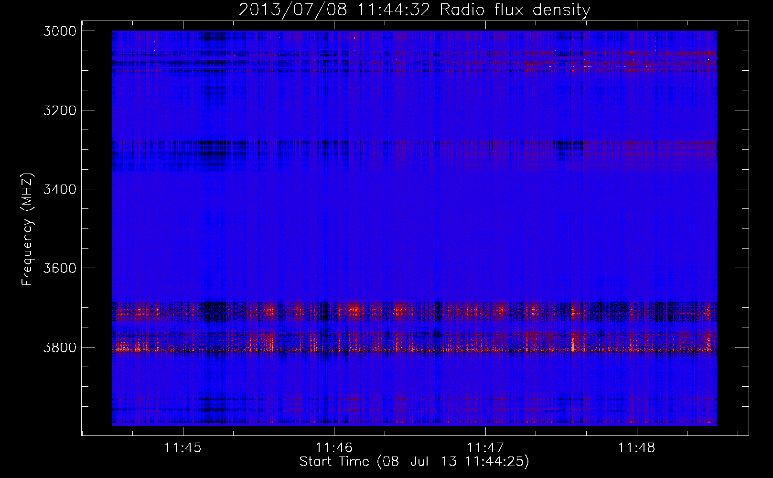Click the "3000" frequency axis label
This screenshot has width=773, height=478.
(x=60, y=31)
